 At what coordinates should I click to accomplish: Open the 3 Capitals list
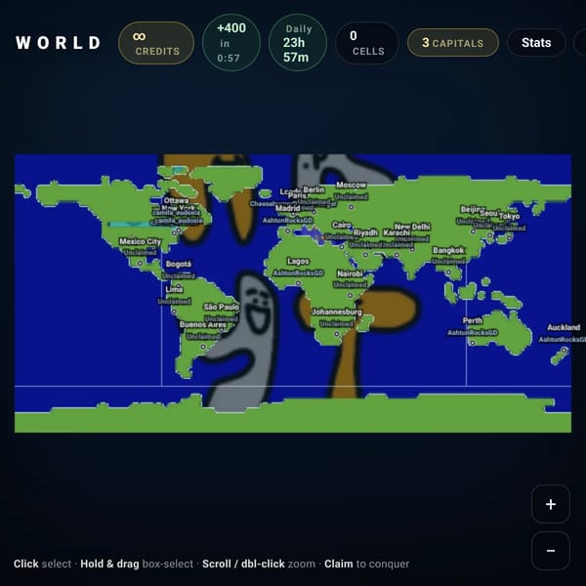point(453,43)
